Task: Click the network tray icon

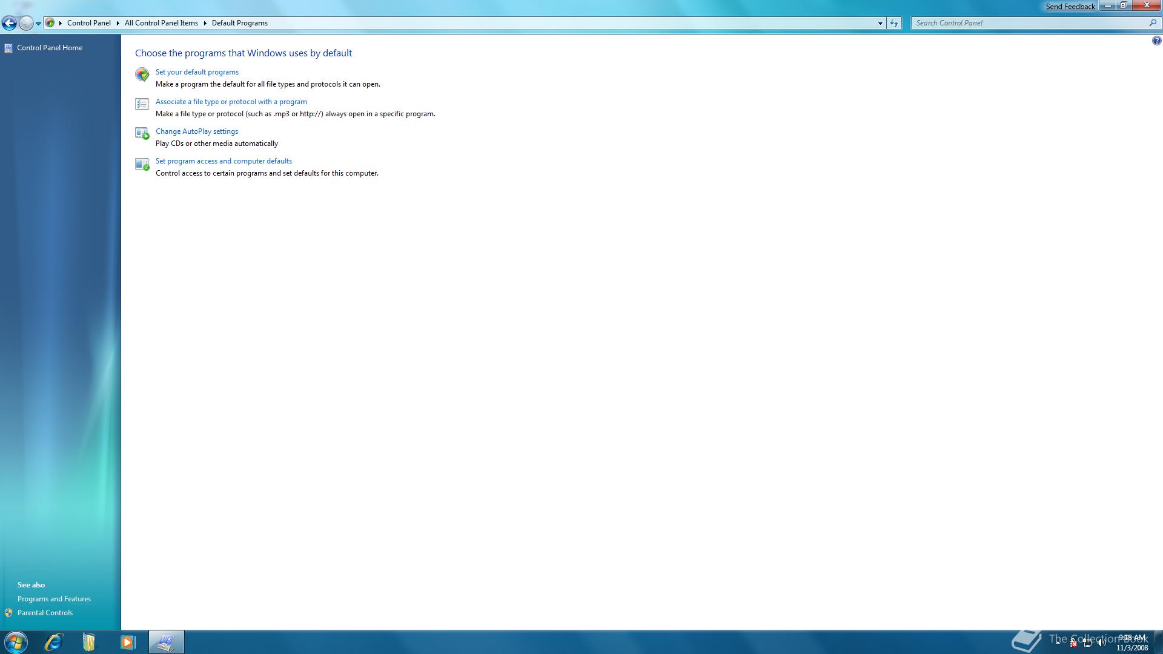Action: [1088, 643]
